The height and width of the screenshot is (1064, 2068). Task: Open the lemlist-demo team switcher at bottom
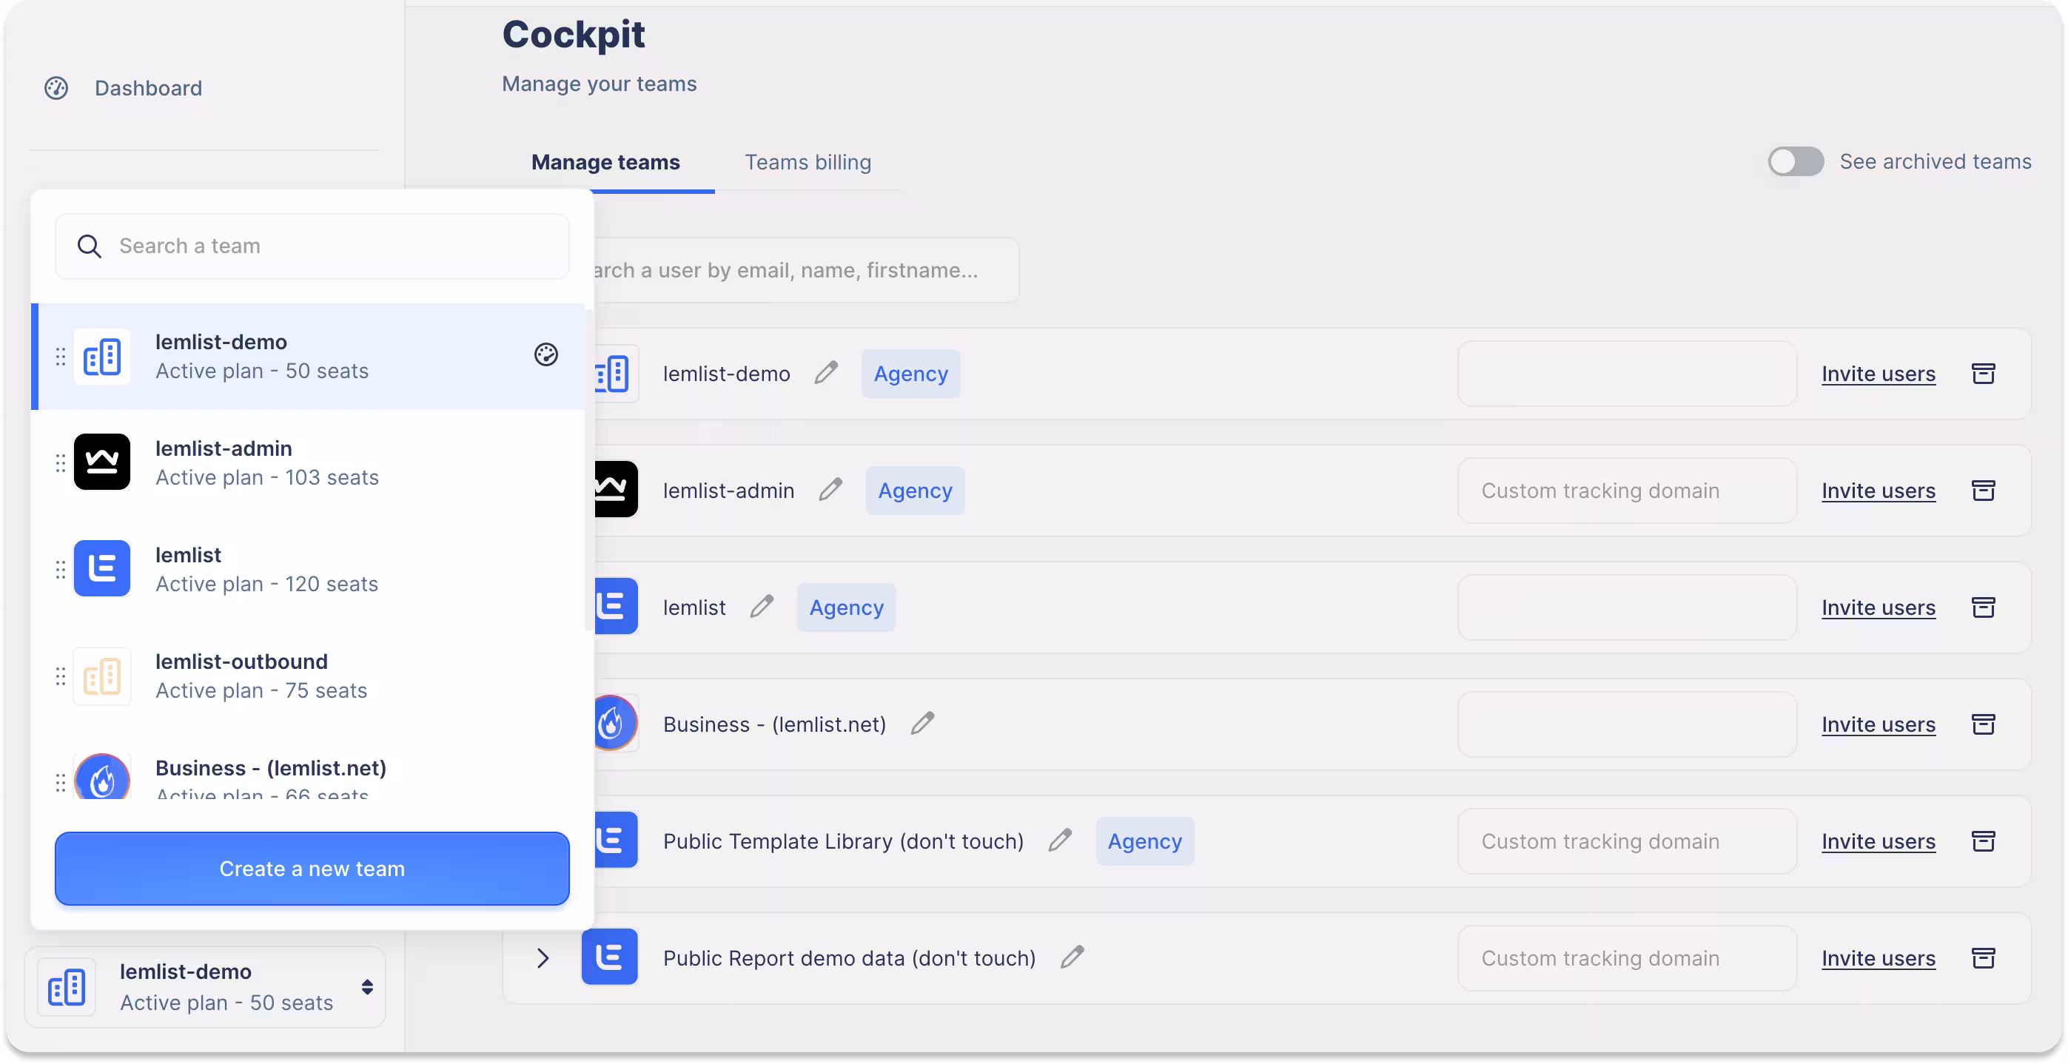(206, 986)
